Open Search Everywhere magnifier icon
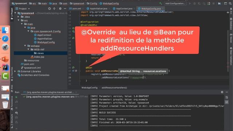233x131 pixels. point(230,3)
